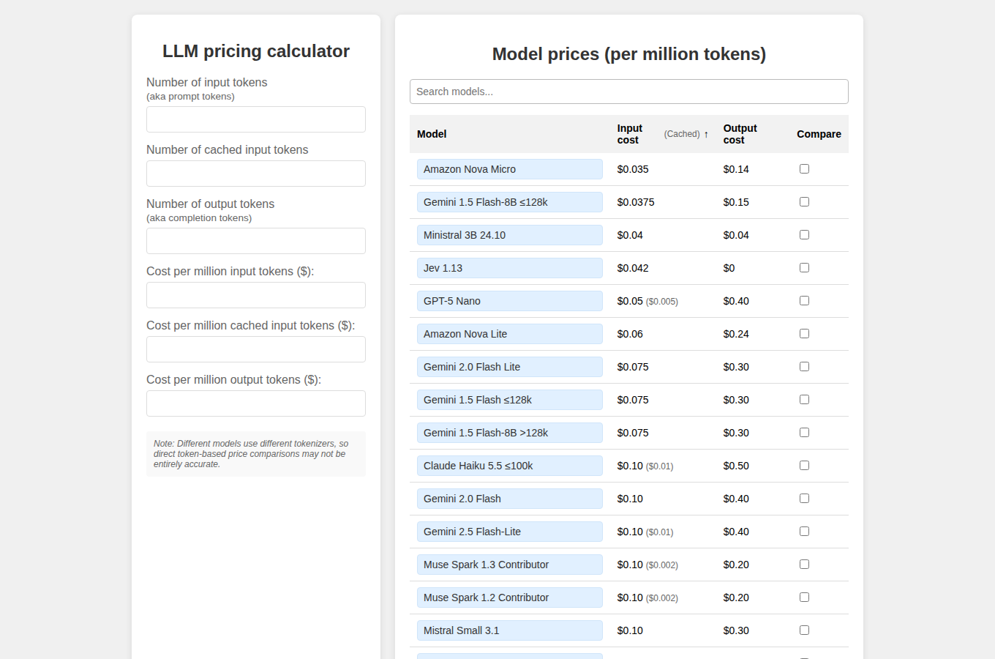Select the Gemini 1.5 Flash ≤128k model
The image size is (995, 659).
coord(510,400)
